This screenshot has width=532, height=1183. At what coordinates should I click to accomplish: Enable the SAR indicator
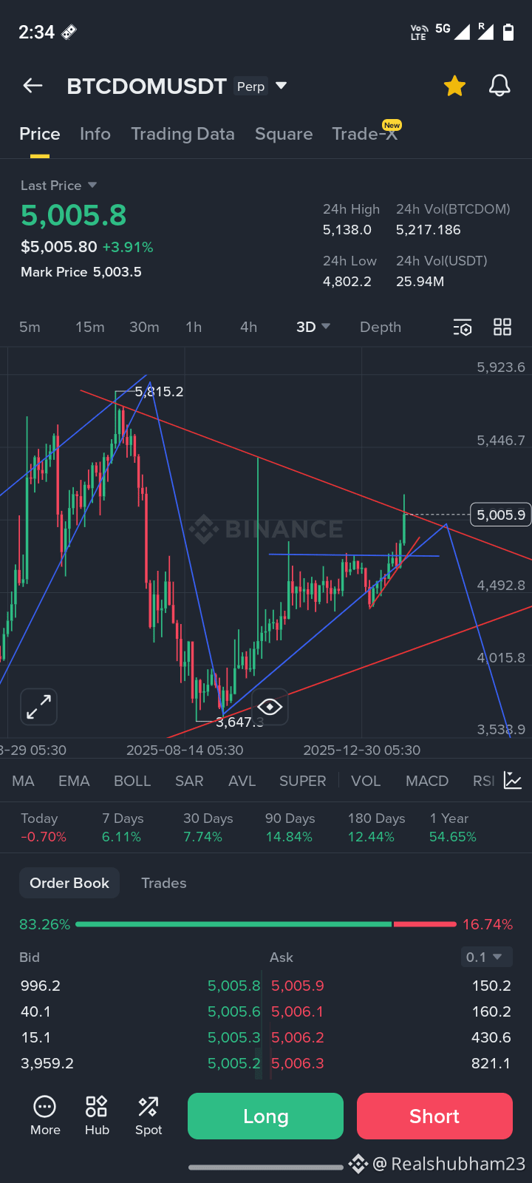pos(189,781)
